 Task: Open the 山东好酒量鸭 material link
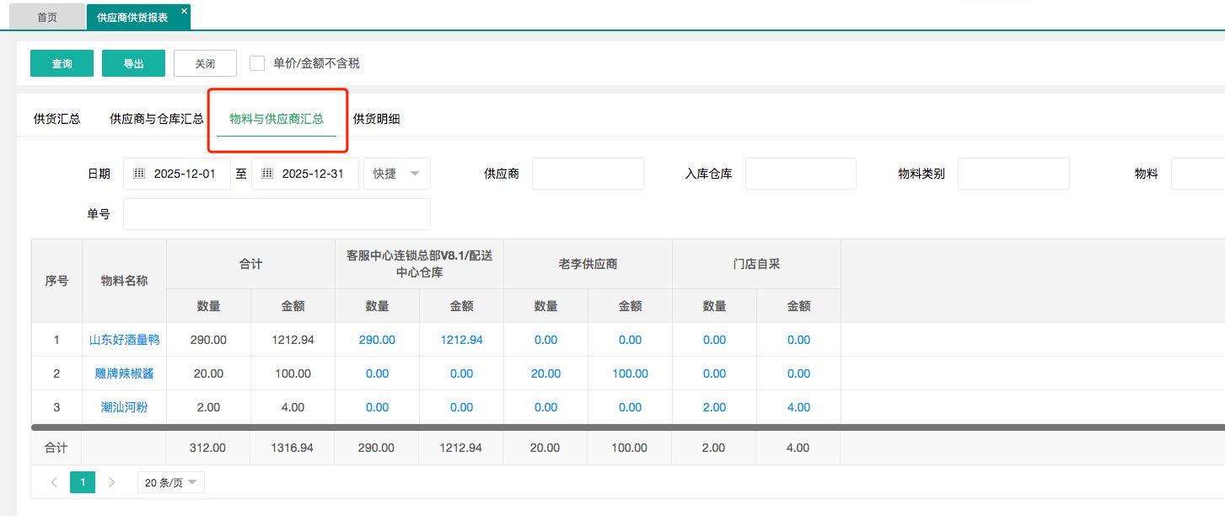click(x=125, y=340)
